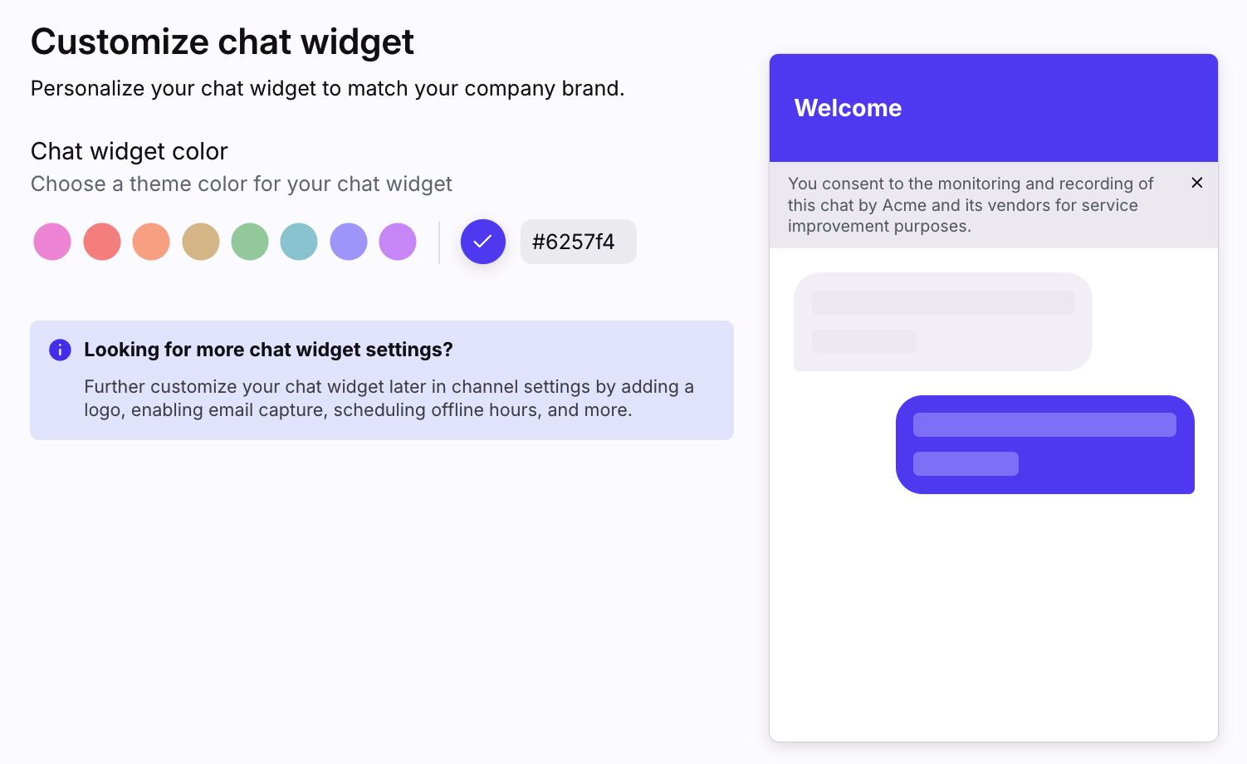Select the pink color swatch
Viewport: 1247px width, 764px height.
(x=52, y=242)
